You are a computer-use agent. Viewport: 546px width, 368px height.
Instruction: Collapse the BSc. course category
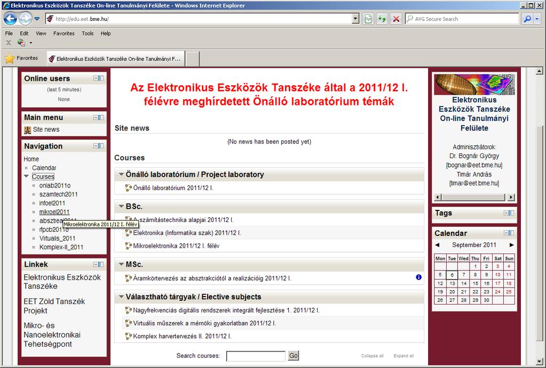[121, 206]
